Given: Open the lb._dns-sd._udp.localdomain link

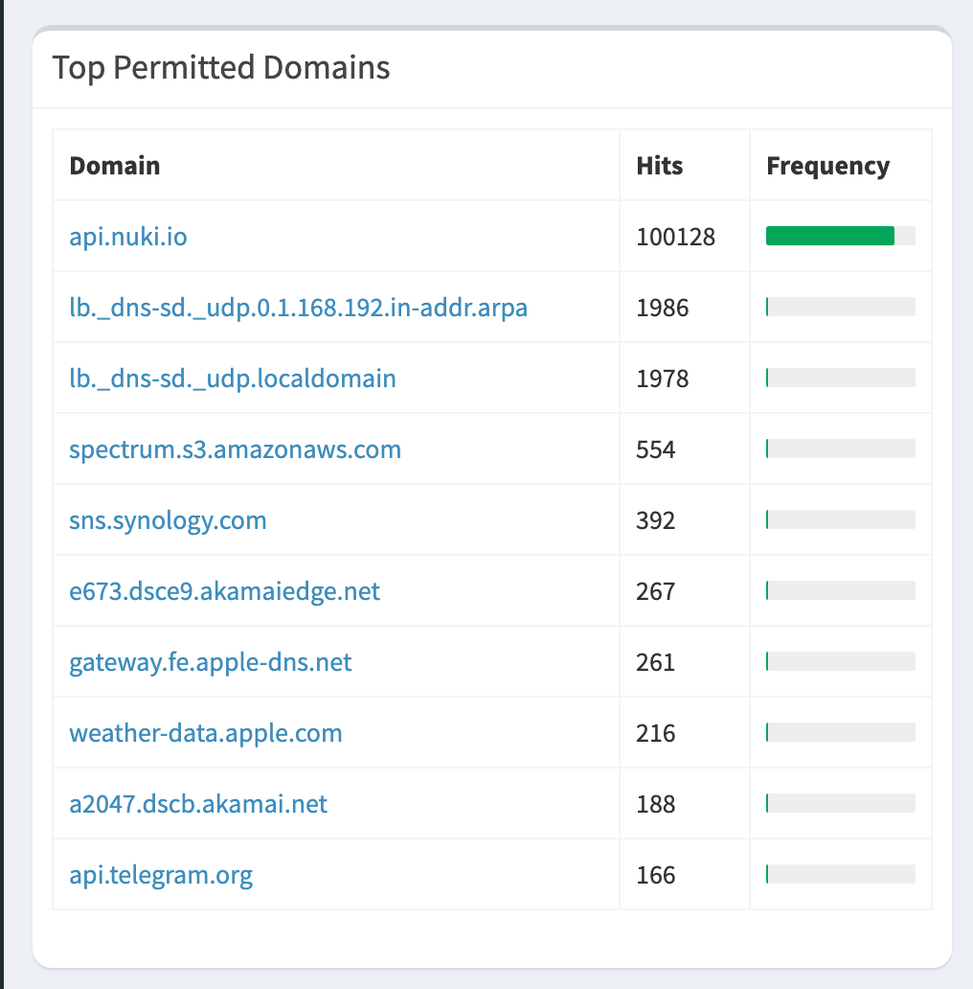Looking at the screenshot, I should click(233, 379).
